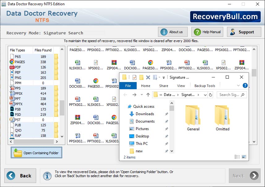Click Explorer delete X quick-access icon

click(148, 77)
